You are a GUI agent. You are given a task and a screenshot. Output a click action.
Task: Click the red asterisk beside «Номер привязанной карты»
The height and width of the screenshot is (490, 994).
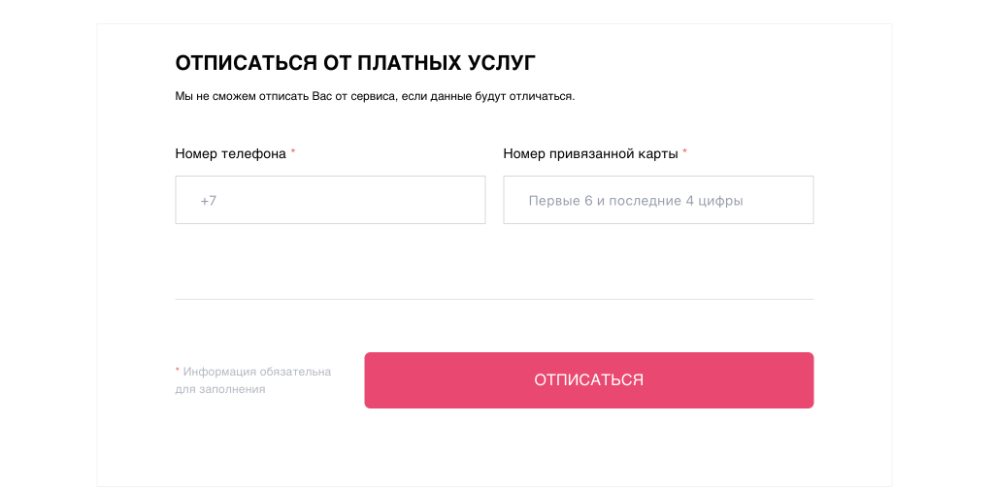click(x=684, y=152)
